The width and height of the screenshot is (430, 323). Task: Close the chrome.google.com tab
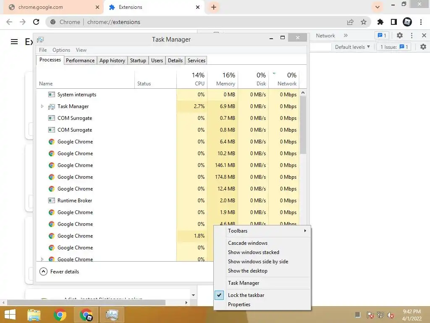[x=97, y=7]
